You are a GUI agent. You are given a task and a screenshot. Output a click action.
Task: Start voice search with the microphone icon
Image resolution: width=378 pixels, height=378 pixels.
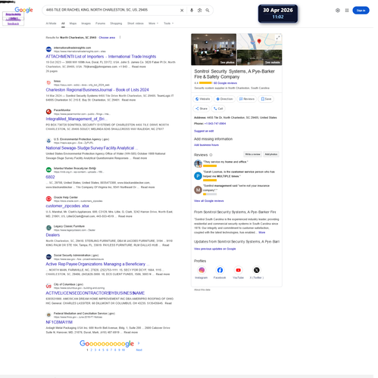tap(192, 11)
